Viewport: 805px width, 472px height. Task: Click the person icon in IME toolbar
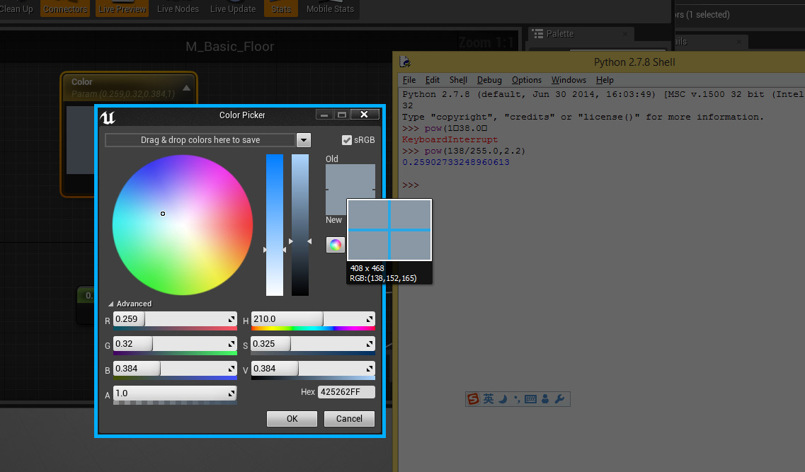[x=545, y=399]
